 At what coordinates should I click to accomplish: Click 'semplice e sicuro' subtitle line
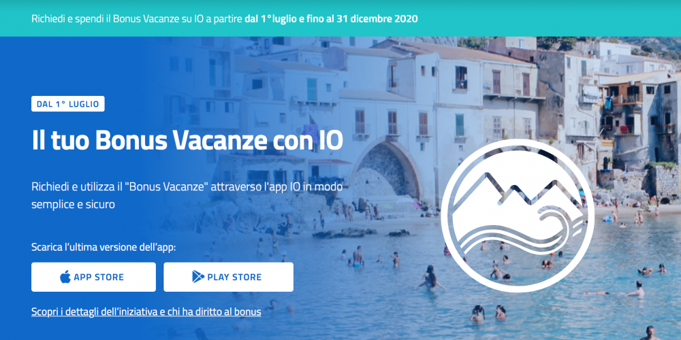point(73,204)
